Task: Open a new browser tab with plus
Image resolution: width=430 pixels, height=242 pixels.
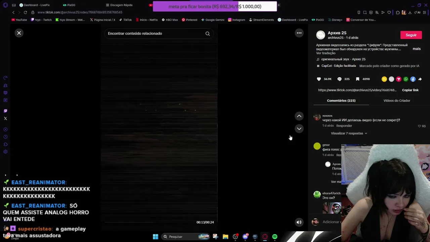Action: pyautogui.click(x=278, y=5)
